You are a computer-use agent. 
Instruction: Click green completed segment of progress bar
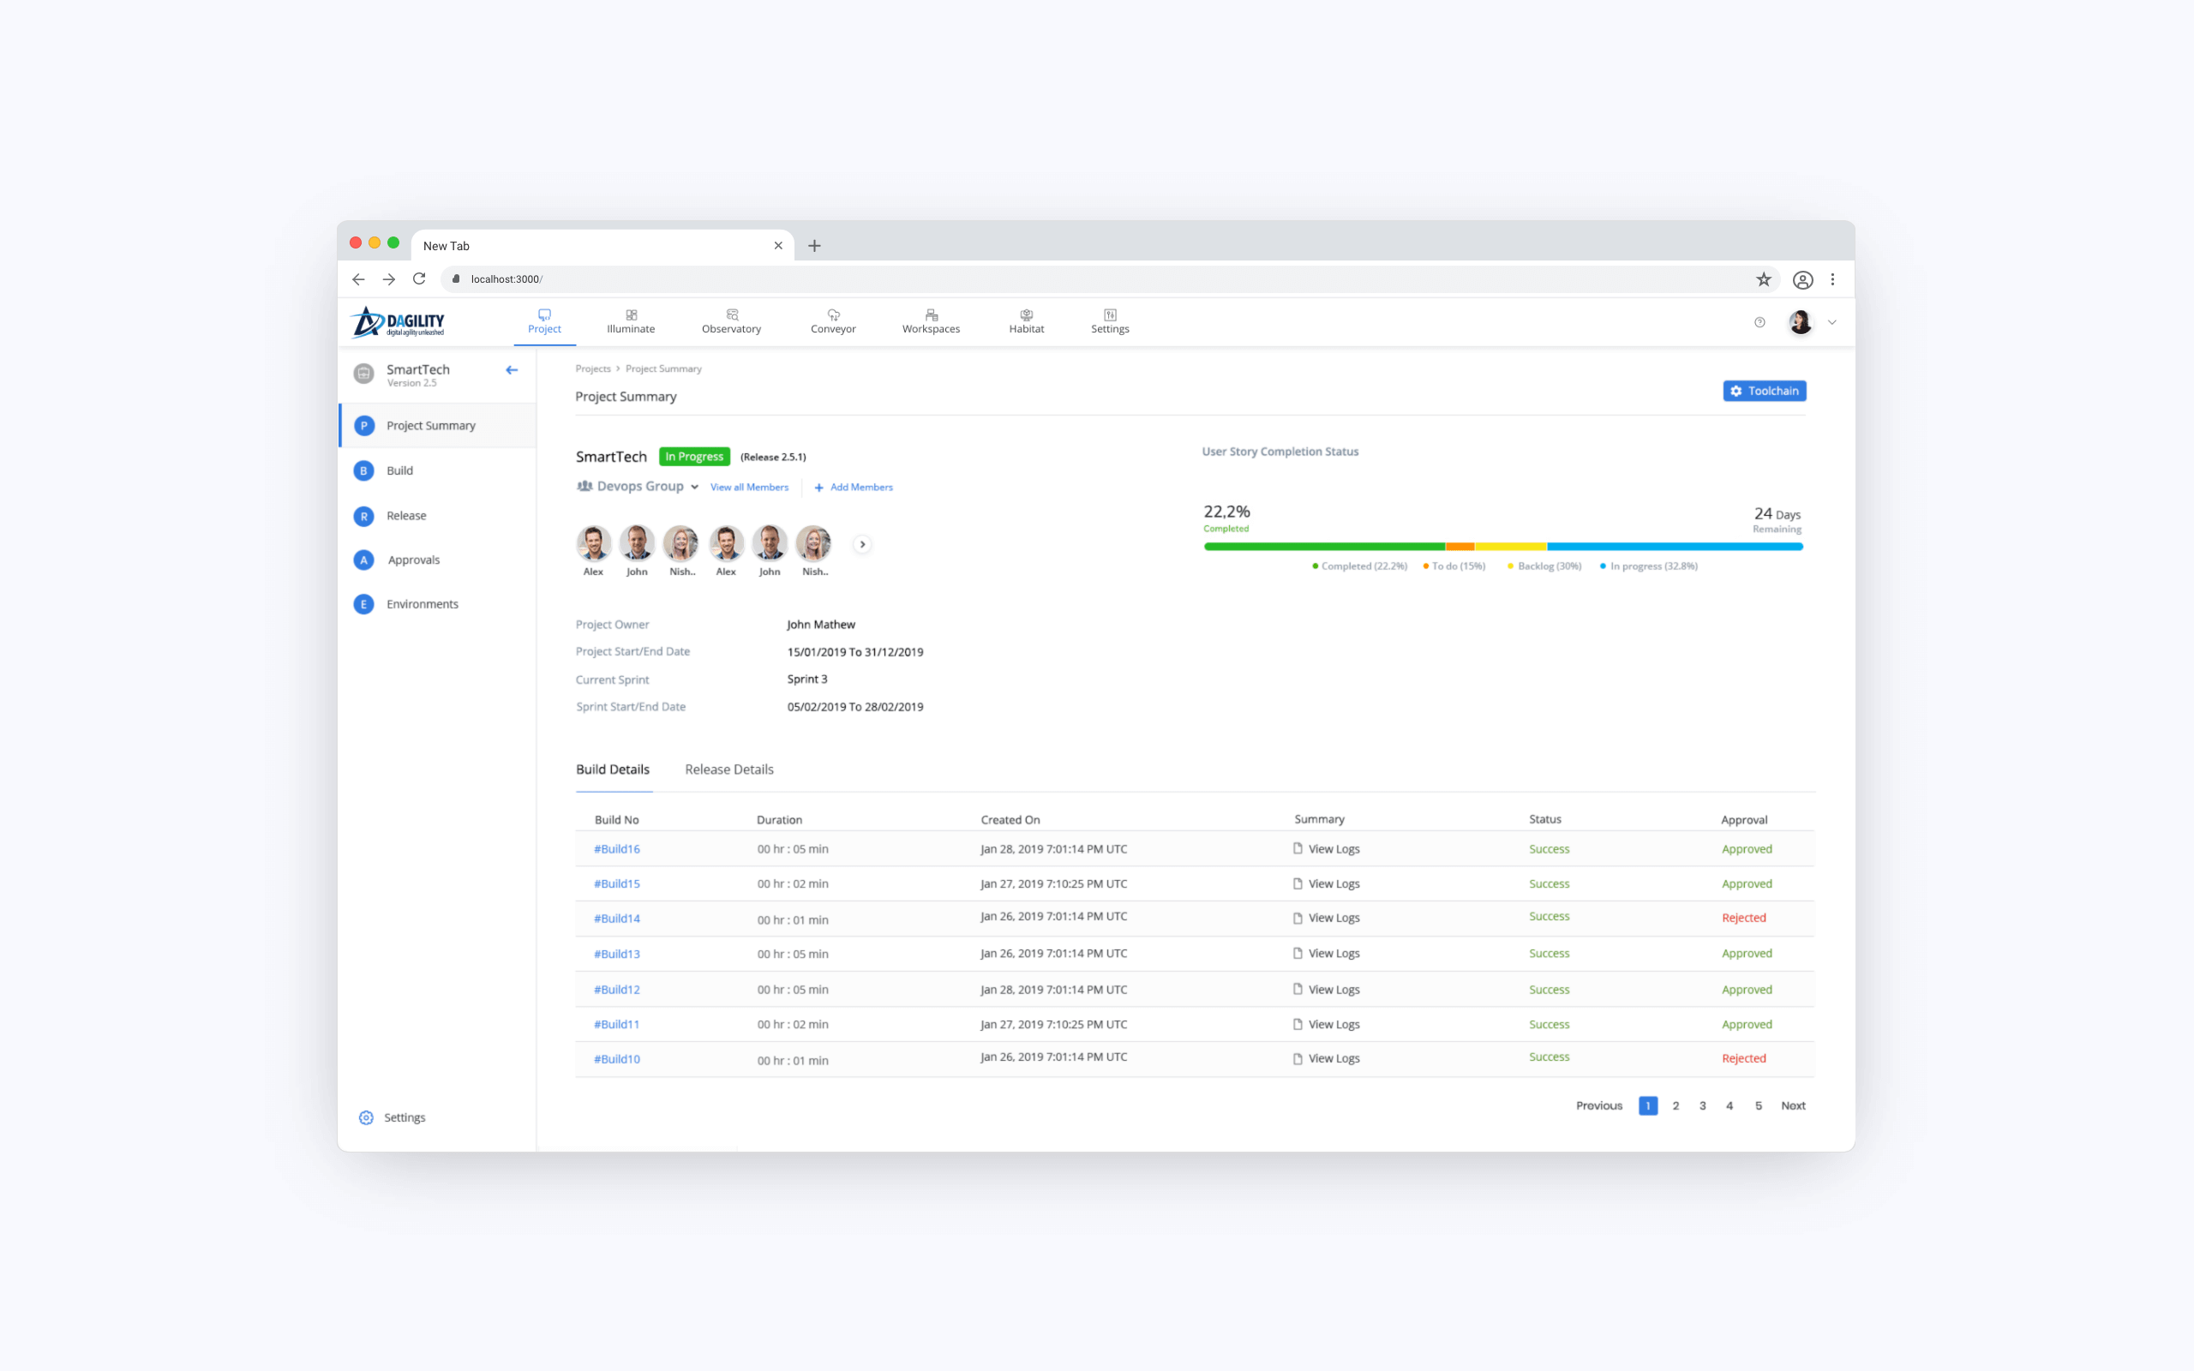(x=1323, y=547)
